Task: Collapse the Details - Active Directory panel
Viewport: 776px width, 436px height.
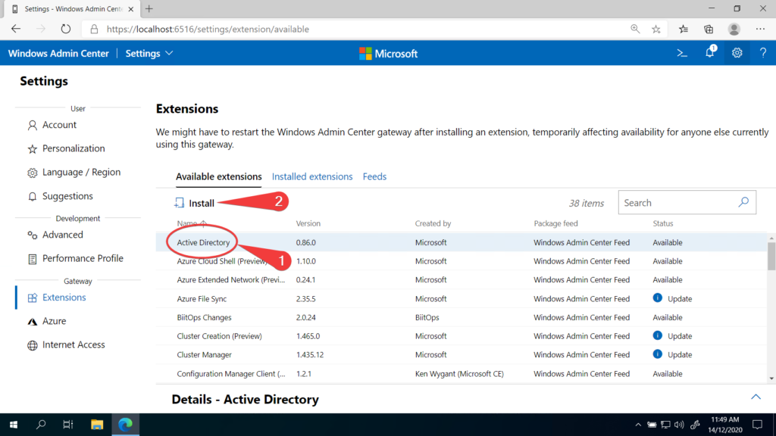Action: point(756,397)
